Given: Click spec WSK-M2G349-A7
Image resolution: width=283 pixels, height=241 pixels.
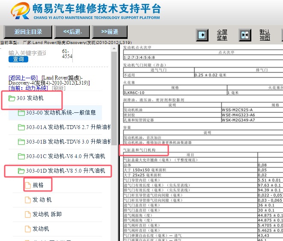Looking at the screenshot, I should [x=238, y=120].
